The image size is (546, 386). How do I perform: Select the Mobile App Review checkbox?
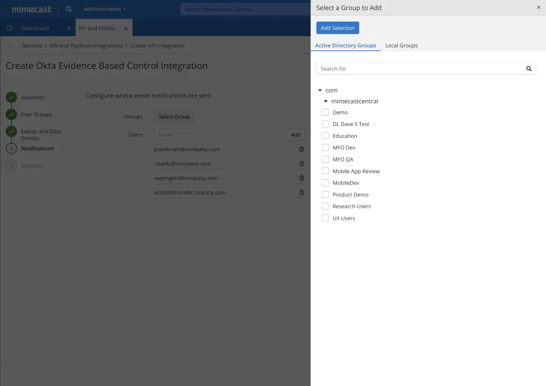point(325,171)
